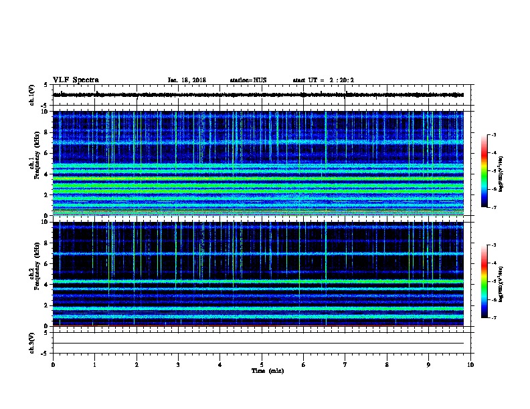Click the ch.2 spectrogram color scale bar
The height and width of the screenshot is (409, 530).
click(x=484, y=281)
